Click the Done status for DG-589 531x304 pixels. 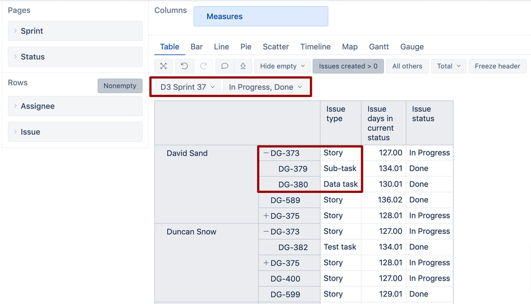419,200
